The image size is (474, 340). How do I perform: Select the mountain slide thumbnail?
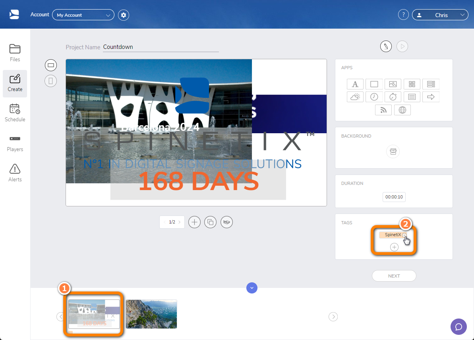(x=151, y=314)
